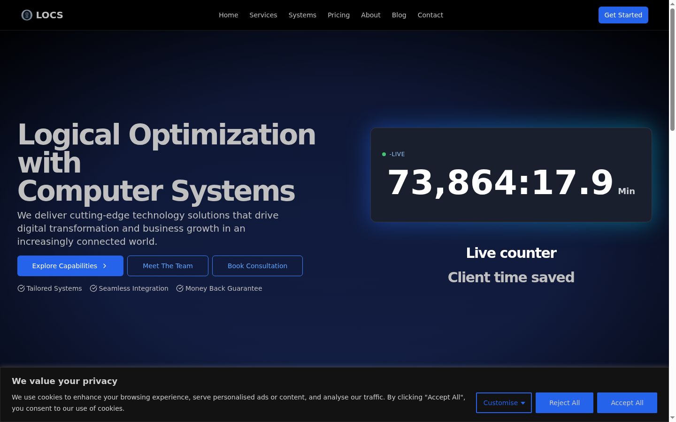676x422 pixels.
Task: Open the Contact nav link
Action: pos(430,15)
